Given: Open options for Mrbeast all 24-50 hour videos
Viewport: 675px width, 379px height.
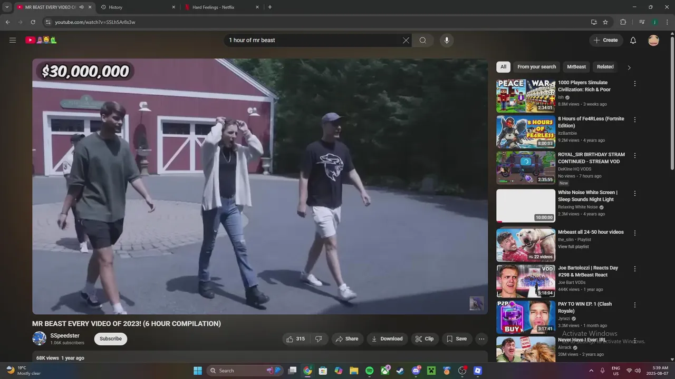Looking at the screenshot, I should pos(635,233).
